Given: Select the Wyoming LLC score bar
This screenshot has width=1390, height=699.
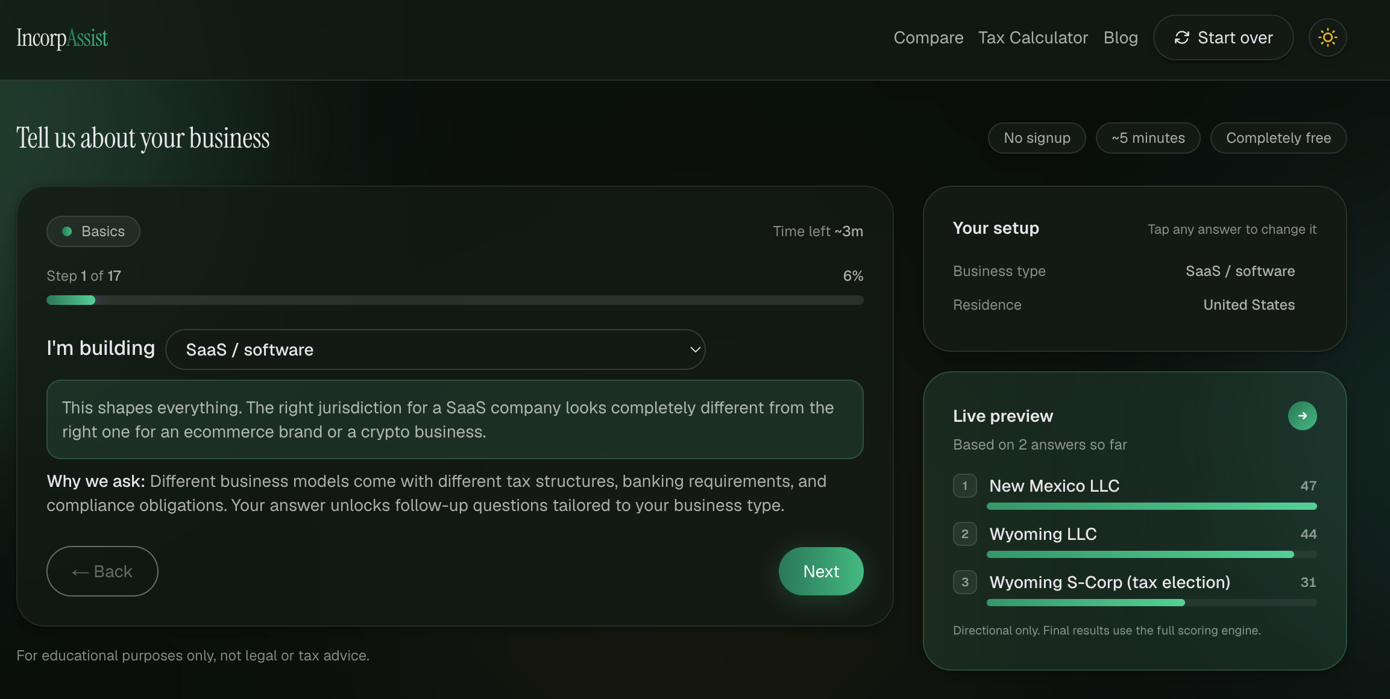Looking at the screenshot, I should click(1151, 554).
